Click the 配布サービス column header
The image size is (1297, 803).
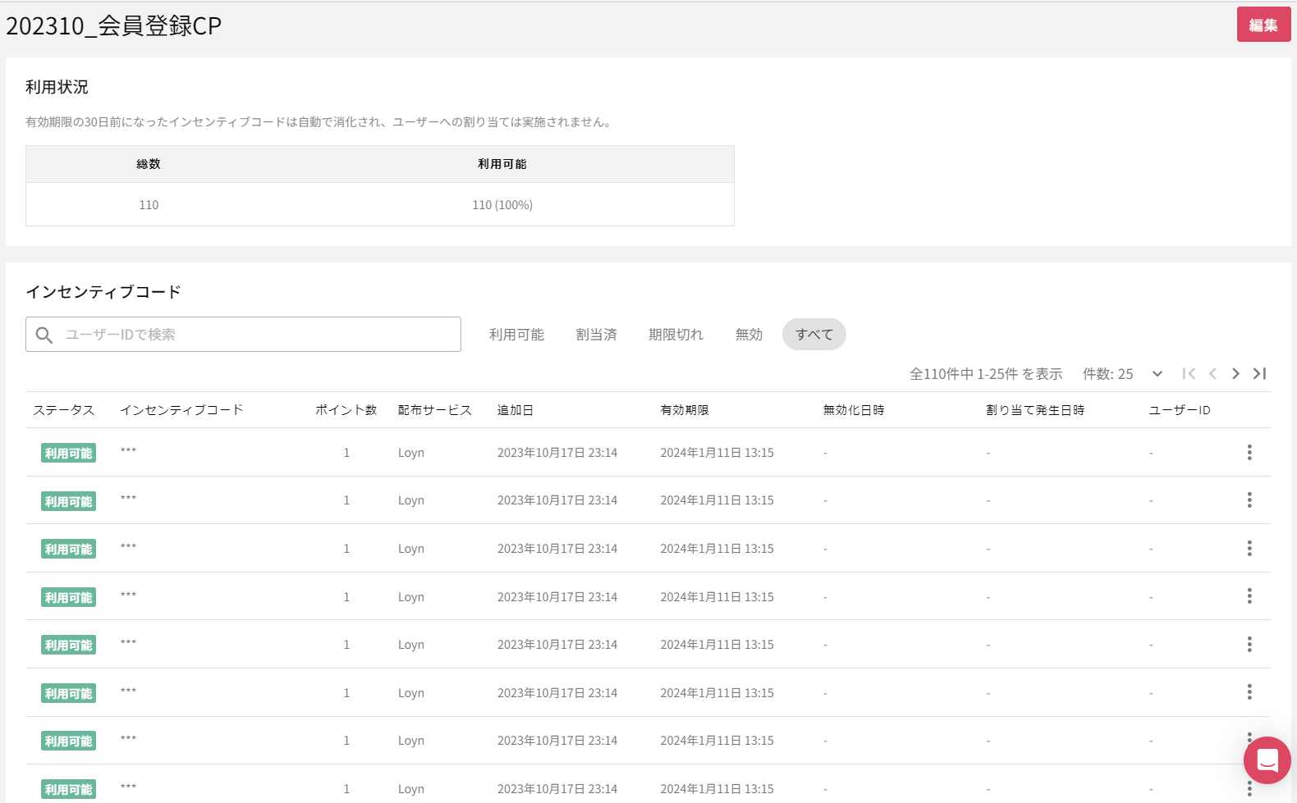(x=435, y=410)
